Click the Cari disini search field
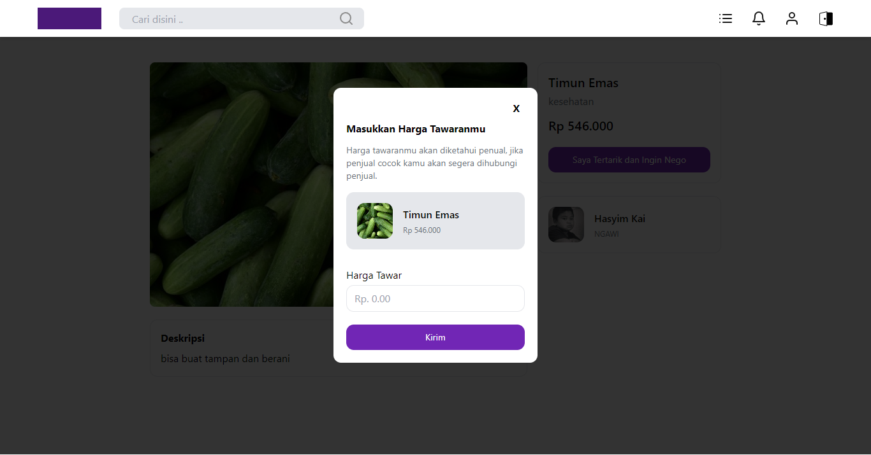This screenshot has width=871, height=455. click(242, 18)
